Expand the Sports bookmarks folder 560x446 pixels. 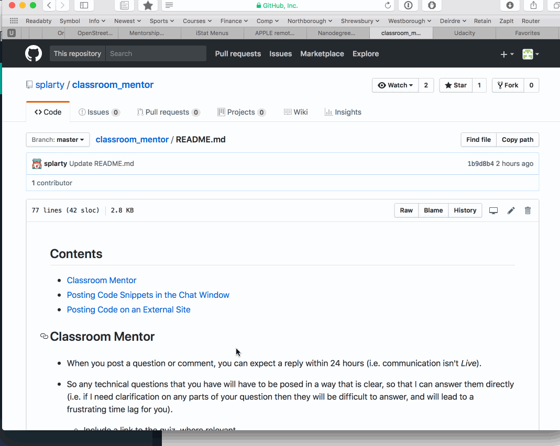point(162,21)
